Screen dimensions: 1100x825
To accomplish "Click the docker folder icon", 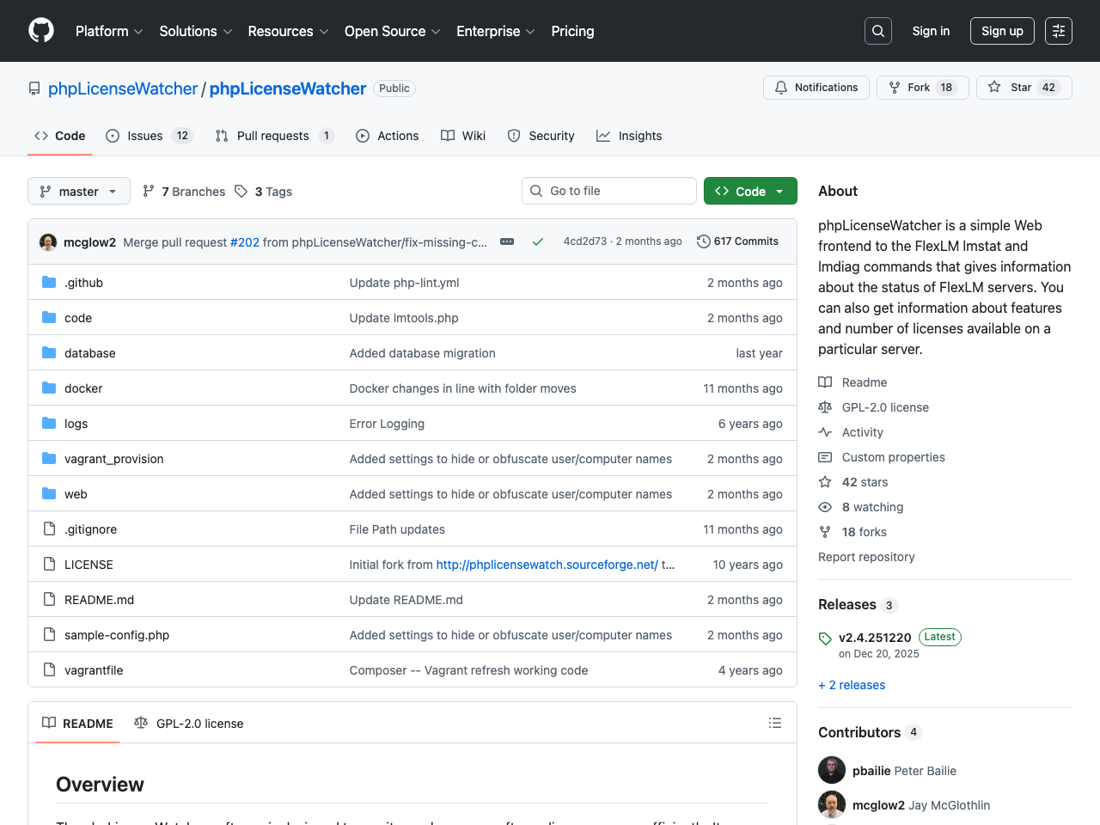I will coord(49,388).
